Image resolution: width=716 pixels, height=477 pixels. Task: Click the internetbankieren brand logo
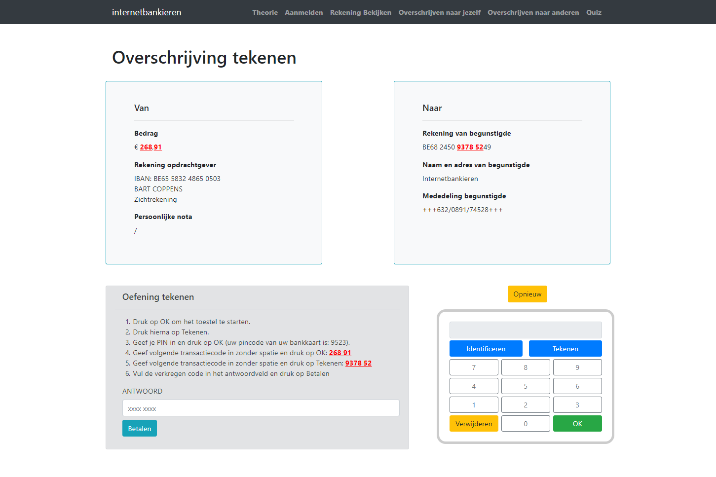147,12
